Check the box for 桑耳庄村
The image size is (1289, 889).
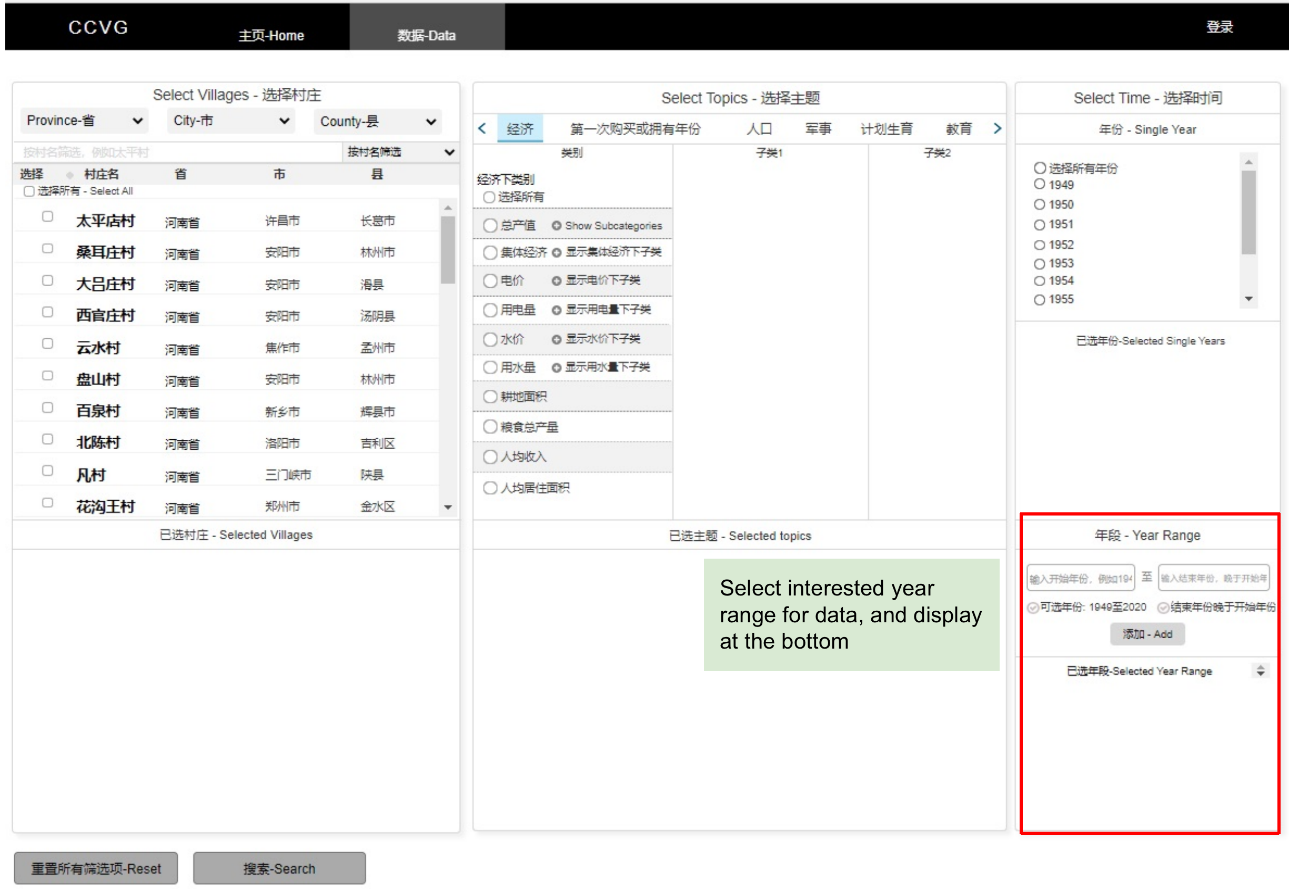[48, 248]
